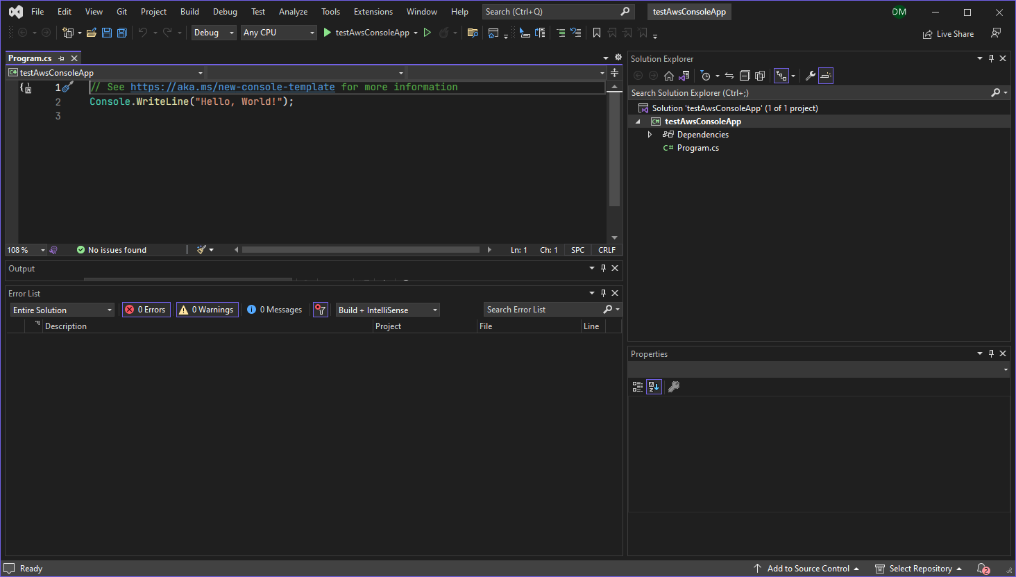Switch between solutions and folder views icon

point(684,76)
